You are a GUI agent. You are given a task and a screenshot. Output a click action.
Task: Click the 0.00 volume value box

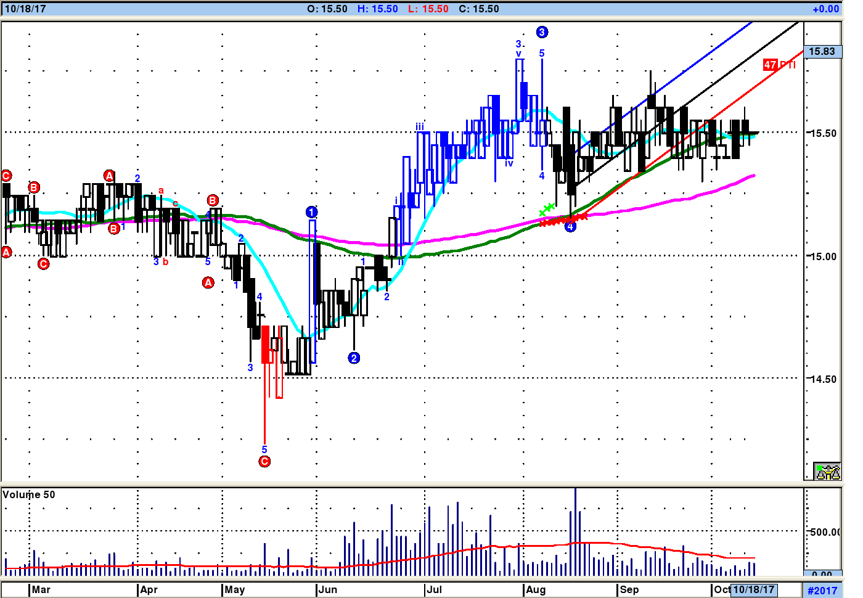(x=822, y=574)
